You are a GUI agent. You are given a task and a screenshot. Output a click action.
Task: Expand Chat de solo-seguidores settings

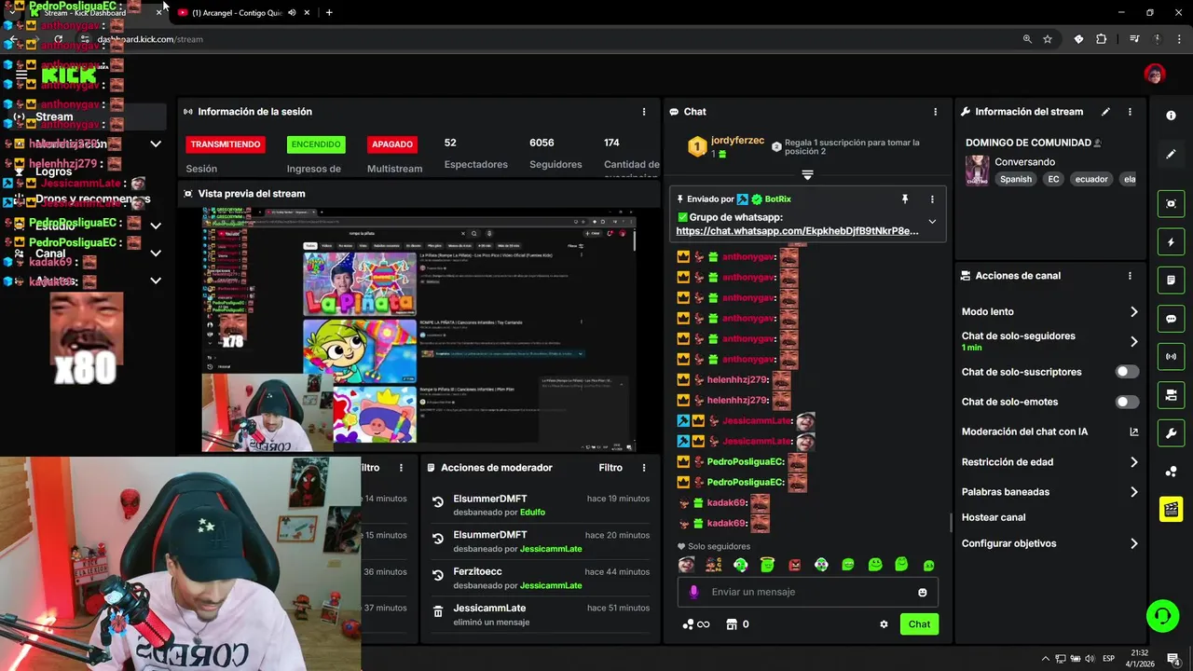(x=1134, y=342)
